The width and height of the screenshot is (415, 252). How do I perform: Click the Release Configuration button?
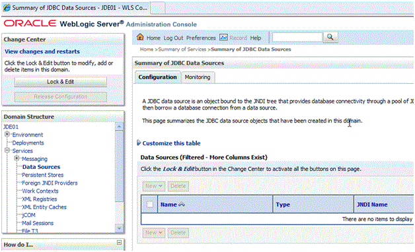click(x=61, y=97)
